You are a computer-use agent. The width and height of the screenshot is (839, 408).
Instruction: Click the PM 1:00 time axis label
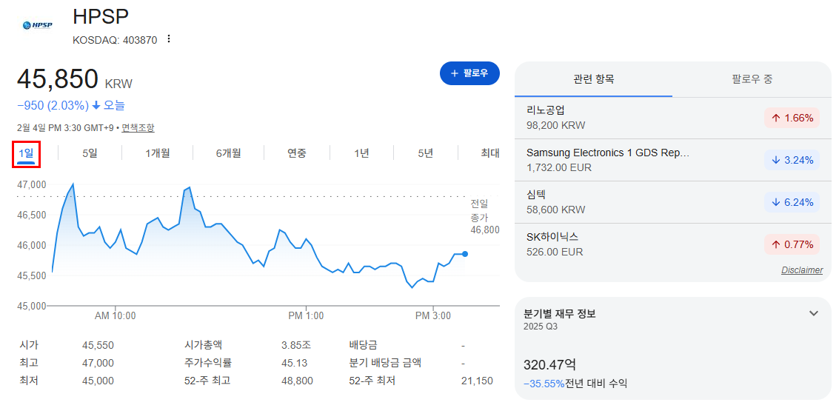click(x=306, y=316)
